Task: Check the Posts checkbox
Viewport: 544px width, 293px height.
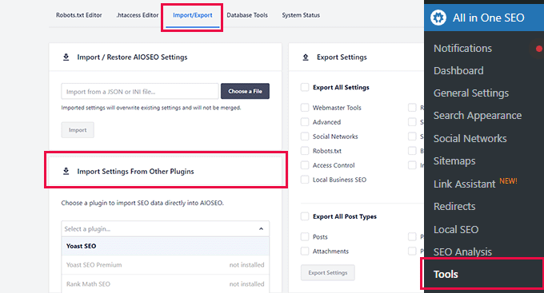Action: tap(305, 237)
